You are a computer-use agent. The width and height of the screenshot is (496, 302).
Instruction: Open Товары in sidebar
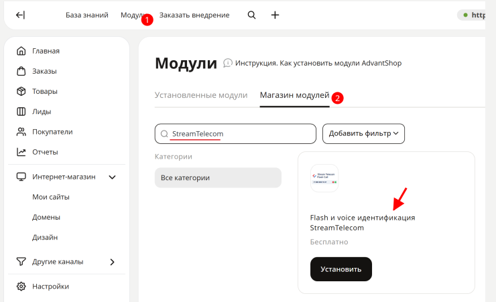[x=45, y=91]
